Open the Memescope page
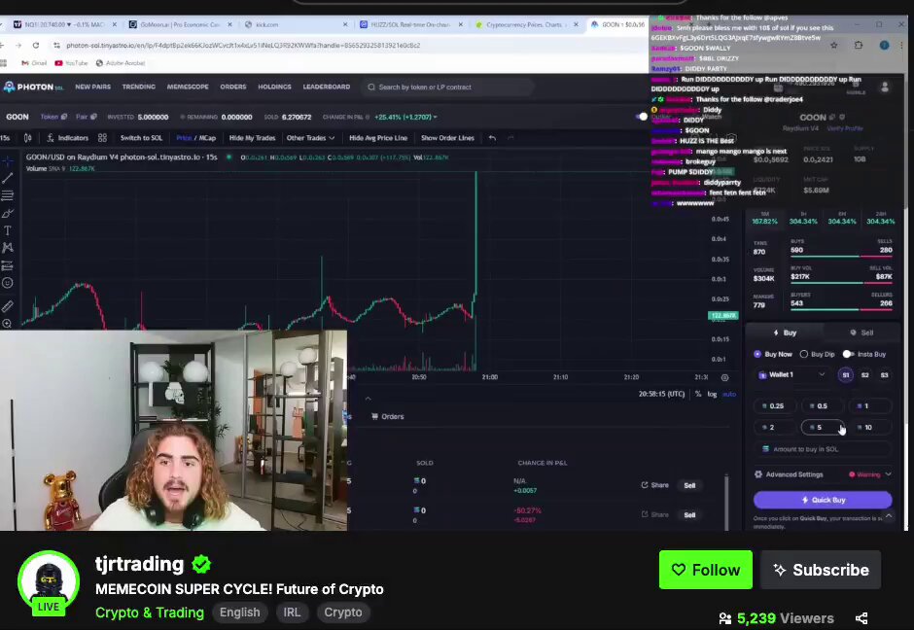The image size is (914, 630). (x=188, y=87)
